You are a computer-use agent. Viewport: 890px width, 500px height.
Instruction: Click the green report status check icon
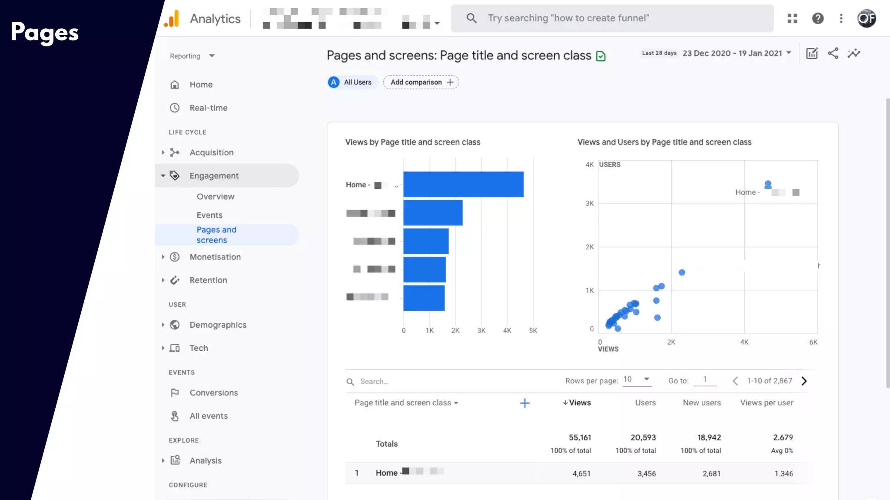(601, 56)
